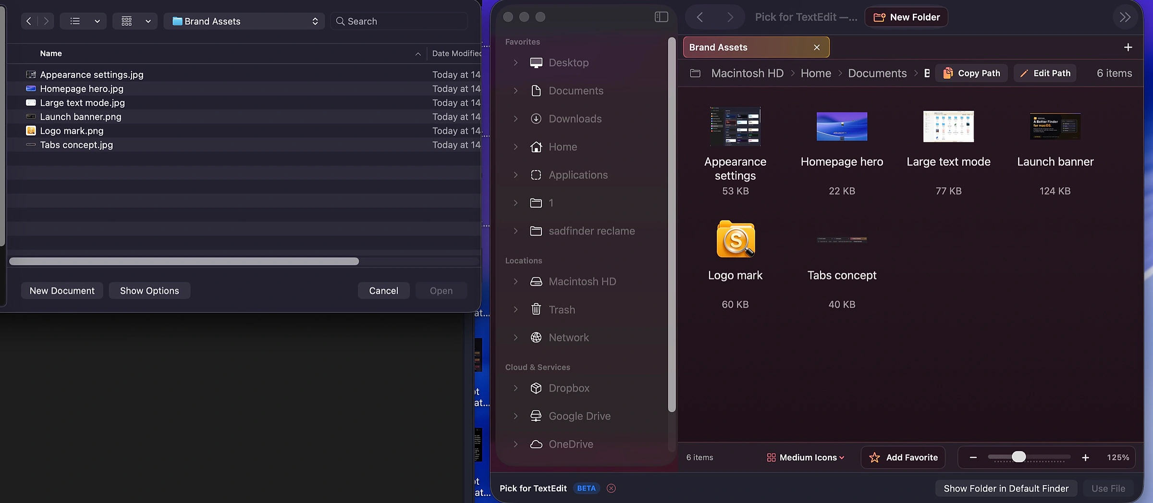Click Documents in path breadcrumb
This screenshot has height=503, width=1153.
pyautogui.click(x=877, y=74)
